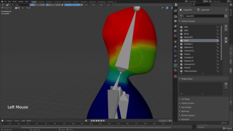233x131 pixels.
Task: Click the Draw brush icon in header
Action: tap(7, 5)
